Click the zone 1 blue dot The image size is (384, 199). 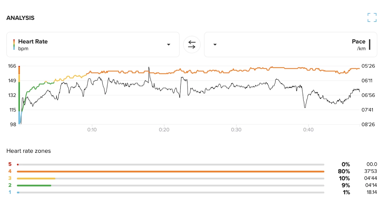click(18, 192)
